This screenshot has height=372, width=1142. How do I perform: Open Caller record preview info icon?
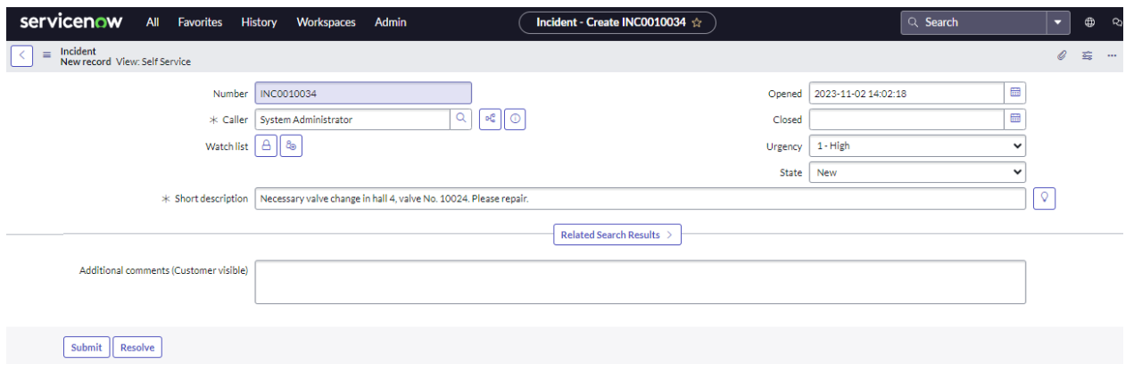[515, 120]
